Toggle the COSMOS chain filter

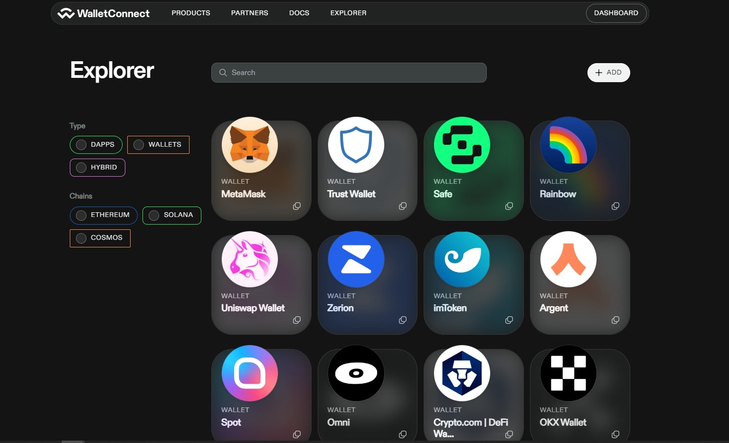[100, 238]
